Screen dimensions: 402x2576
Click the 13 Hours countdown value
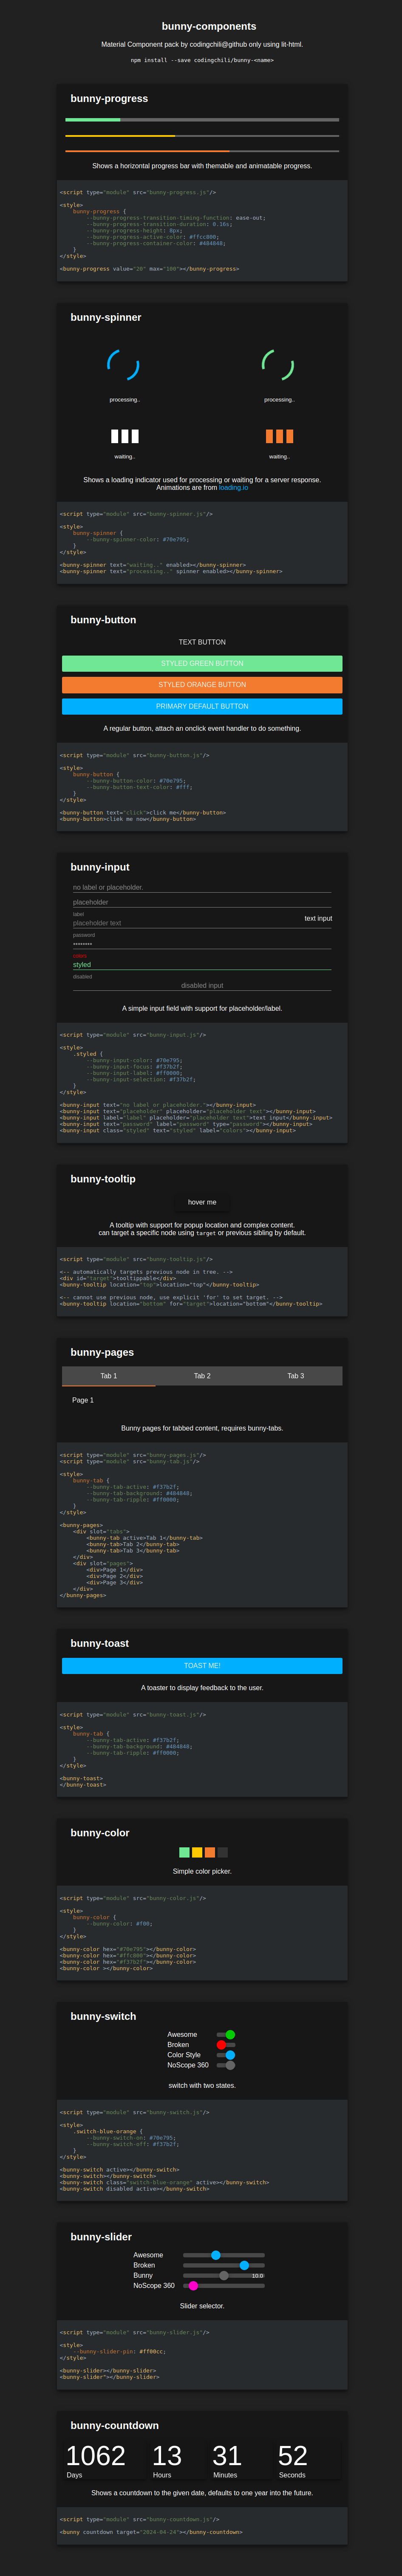pyautogui.click(x=167, y=2456)
